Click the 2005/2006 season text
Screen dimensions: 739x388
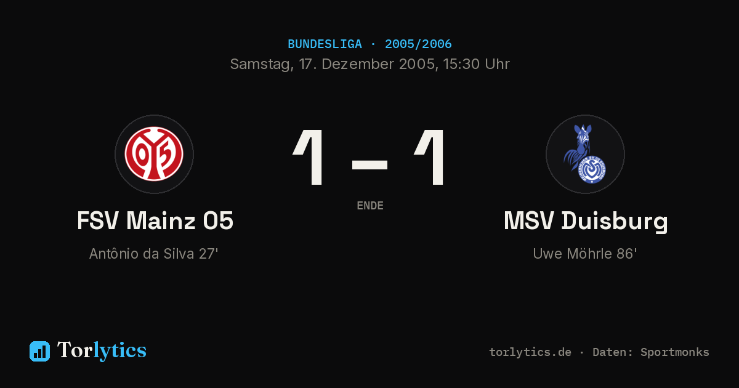coord(418,44)
